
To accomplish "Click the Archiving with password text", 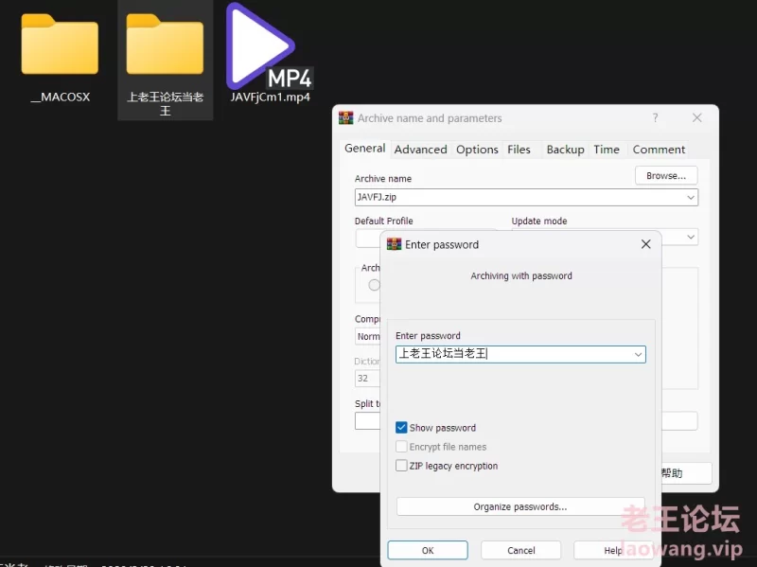I will point(521,275).
